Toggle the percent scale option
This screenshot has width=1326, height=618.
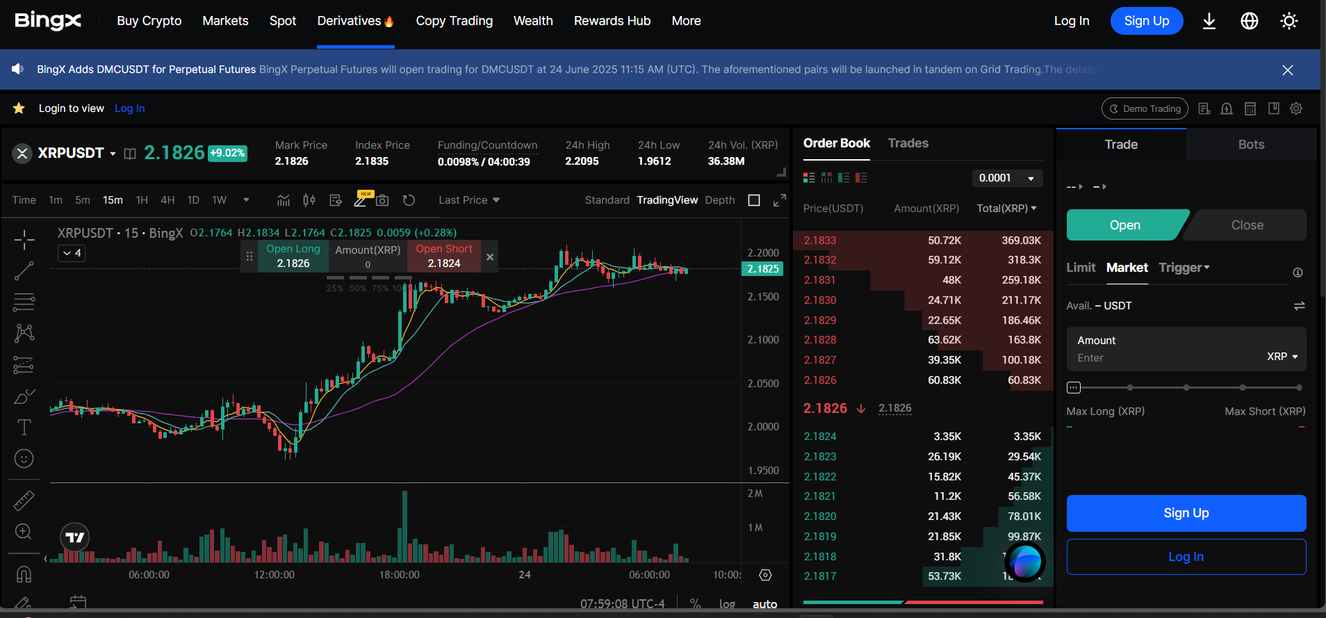point(695,604)
